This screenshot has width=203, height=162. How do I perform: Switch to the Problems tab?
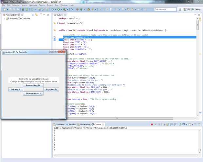click(x=60, y=125)
